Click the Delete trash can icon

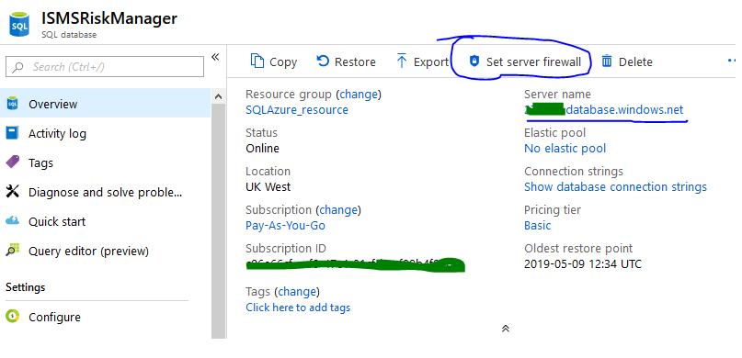tap(607, 62)
